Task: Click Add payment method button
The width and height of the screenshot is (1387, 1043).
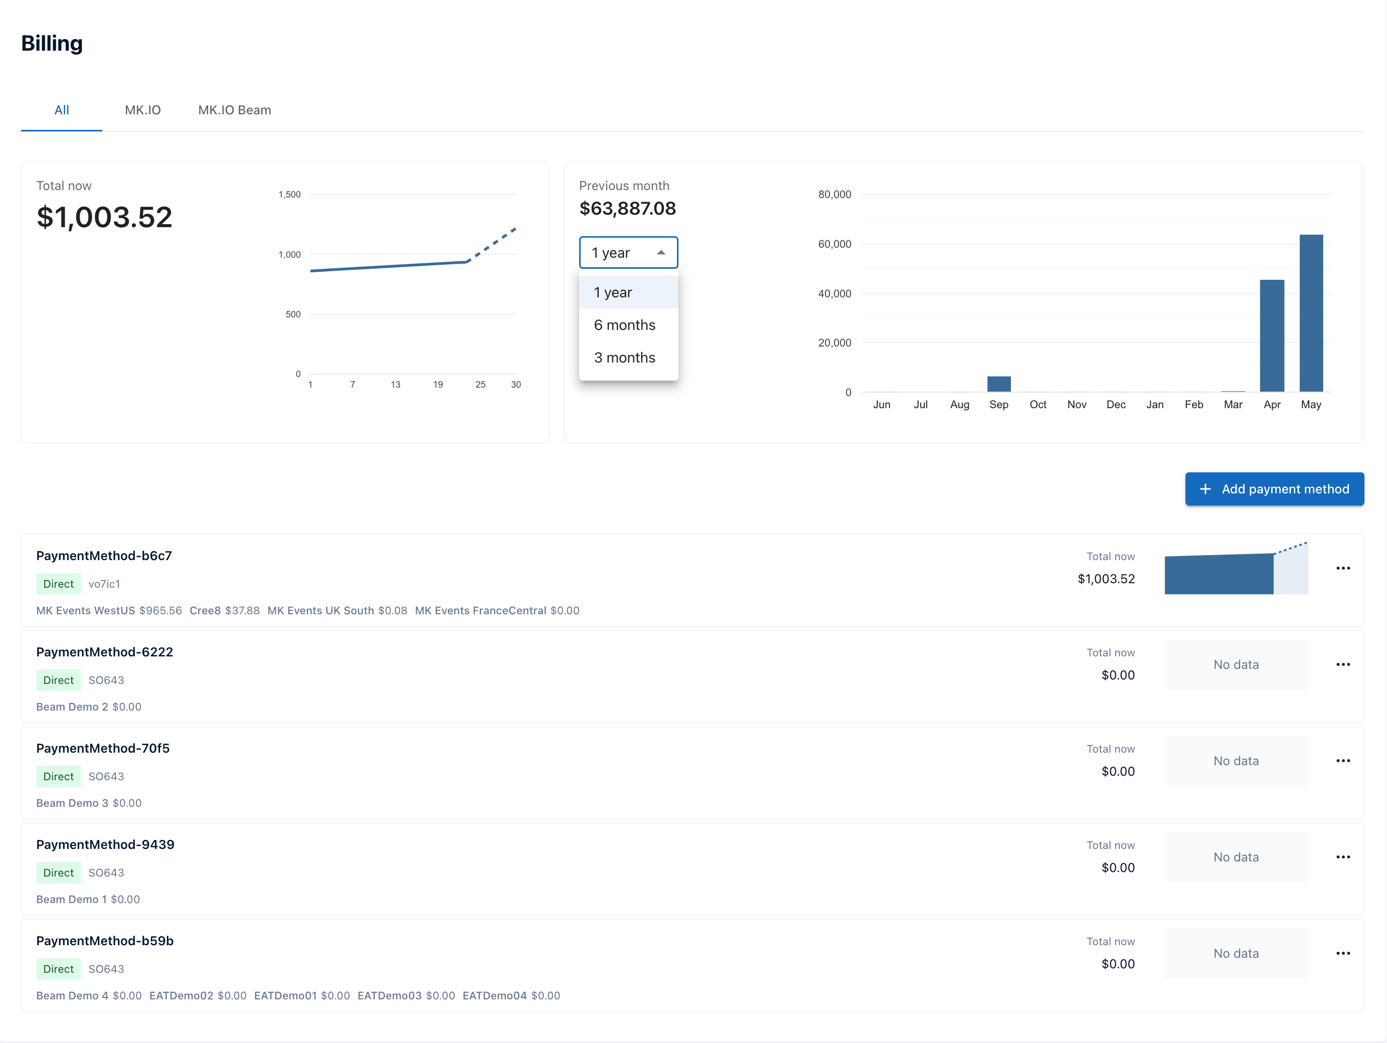Action: pos(1274,489)
